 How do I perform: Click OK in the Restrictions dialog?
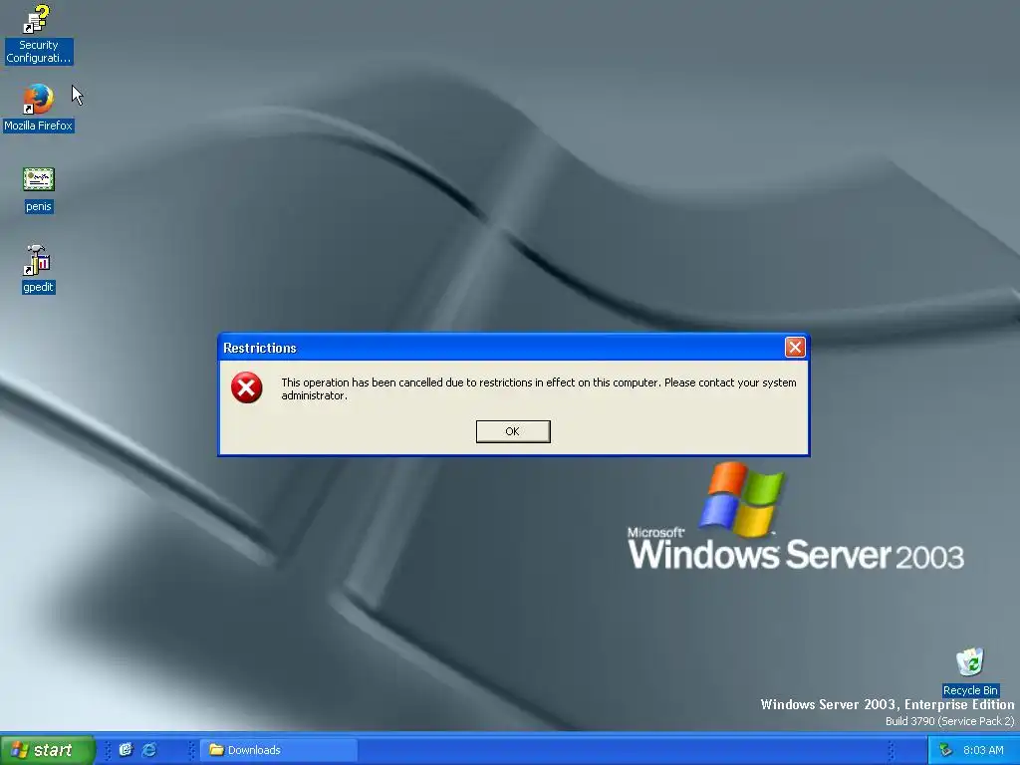coord(513,431)
